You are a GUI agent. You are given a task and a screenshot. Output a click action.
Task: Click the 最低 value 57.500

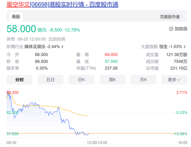pyautogui.click(x=111, y=61)
